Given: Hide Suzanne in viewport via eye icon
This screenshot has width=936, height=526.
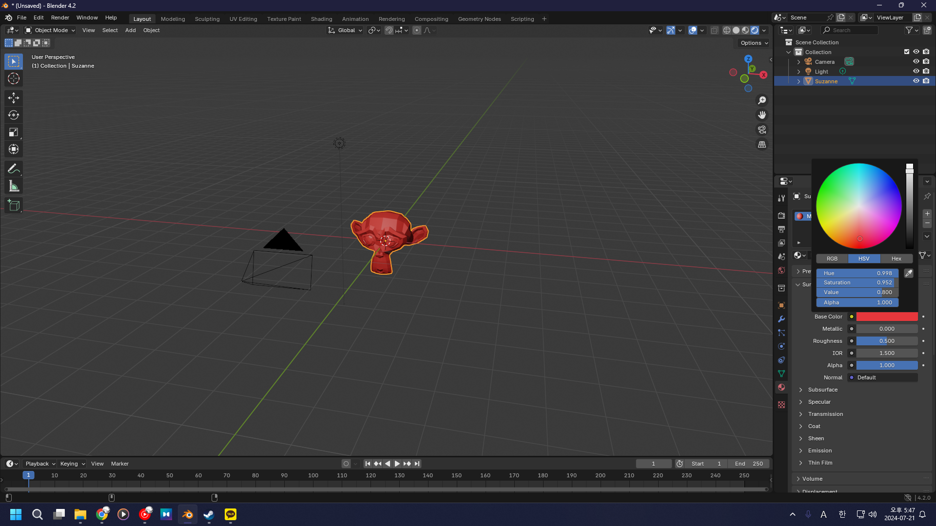Looking at the screenshot, I should [x=916, y=81].
